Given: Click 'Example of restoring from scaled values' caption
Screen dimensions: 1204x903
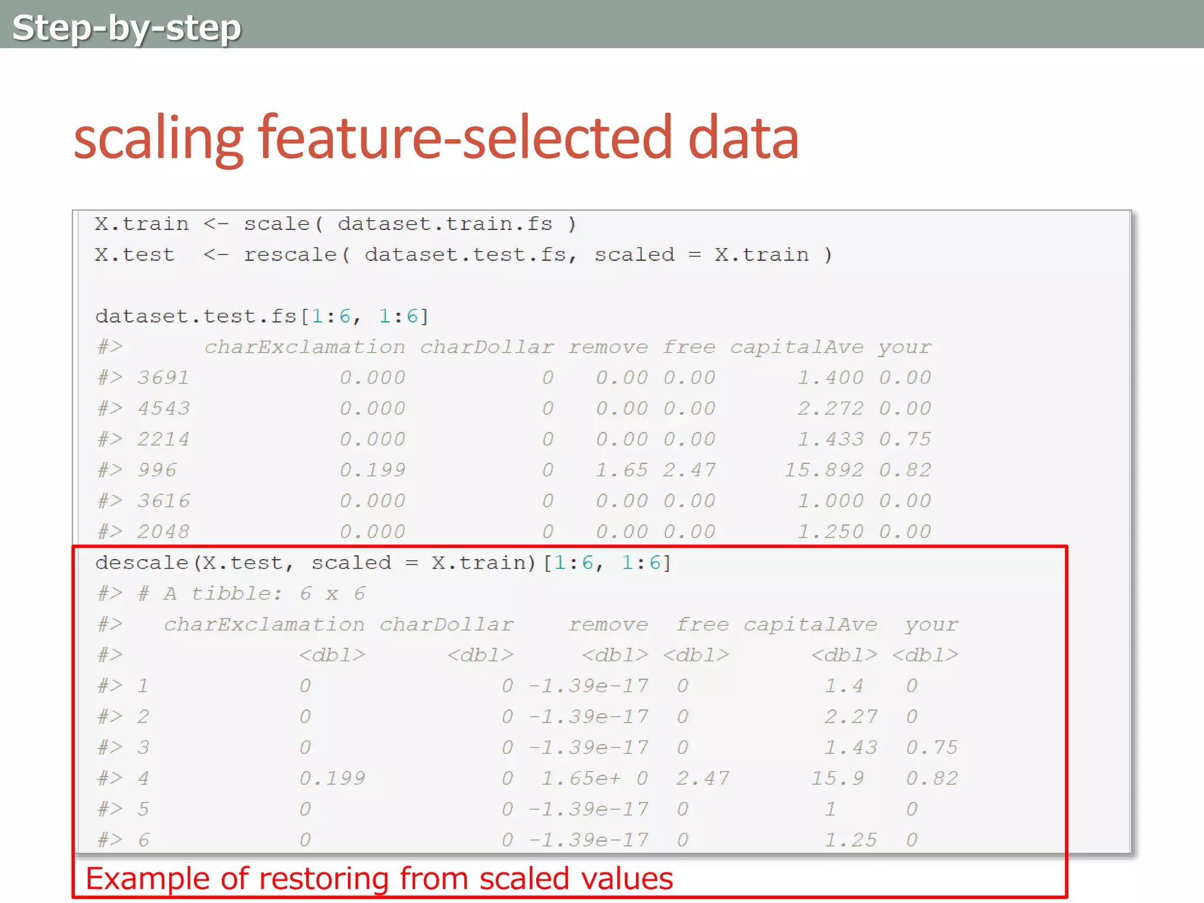Looking at the screenshot, I should [379, 878].
